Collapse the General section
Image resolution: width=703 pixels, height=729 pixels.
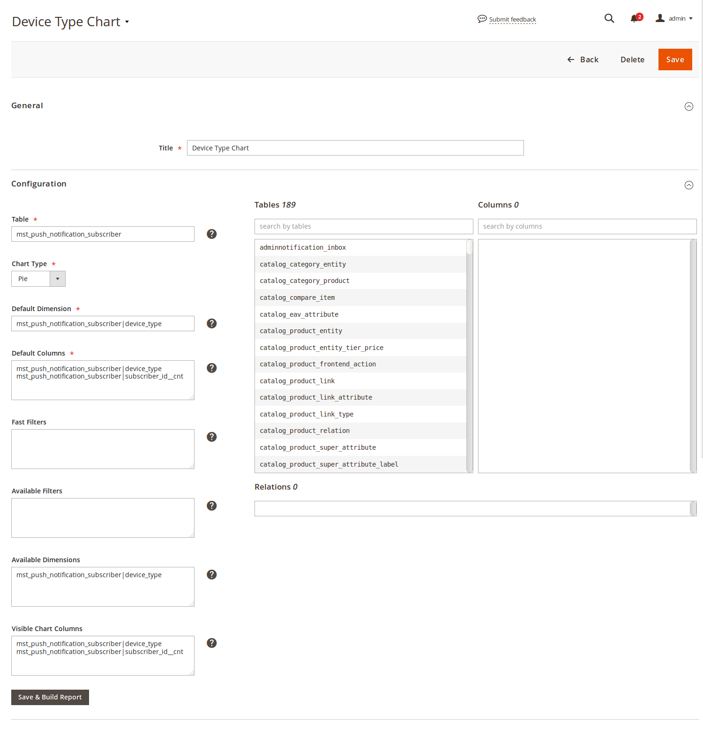[x=689, y=106]
